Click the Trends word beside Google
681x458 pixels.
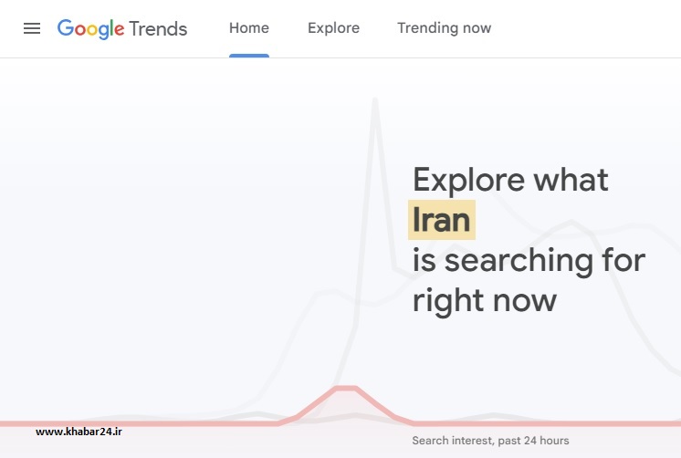point(158,29)
